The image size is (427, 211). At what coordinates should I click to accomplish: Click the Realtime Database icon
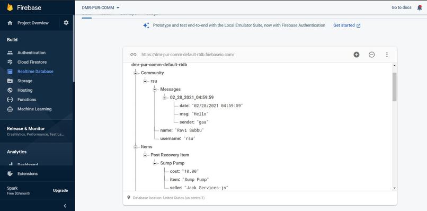point(10,72)
